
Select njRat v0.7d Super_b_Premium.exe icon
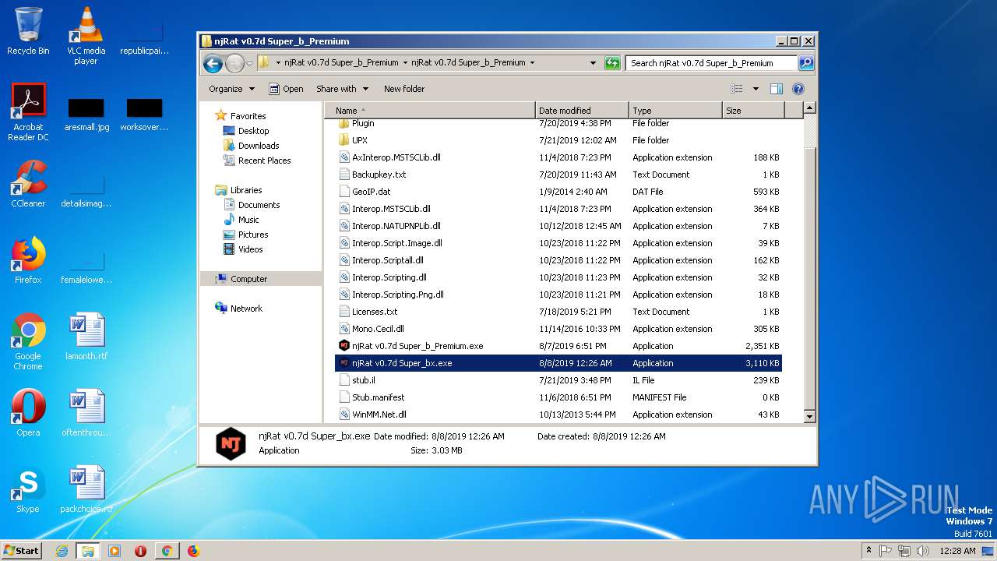344,346
